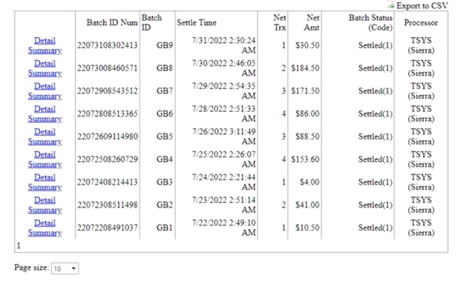This screenshot has width=463, height=281.
Task: Click the Batch ID Num column header
Action: (x=112, y=22)
